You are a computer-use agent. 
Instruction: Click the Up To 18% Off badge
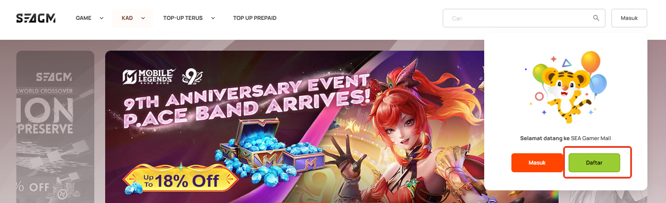click(180, 180)
